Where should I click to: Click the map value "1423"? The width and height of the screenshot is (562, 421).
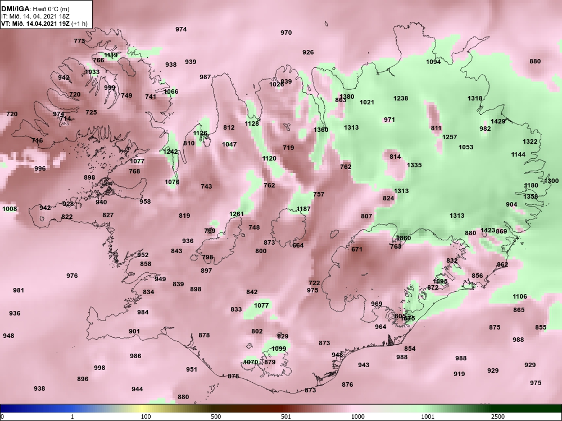[x=487, y=230]
